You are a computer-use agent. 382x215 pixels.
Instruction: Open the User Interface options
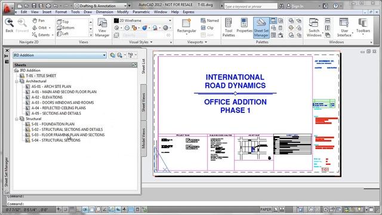pyautogui.click(x=344, y=27)
